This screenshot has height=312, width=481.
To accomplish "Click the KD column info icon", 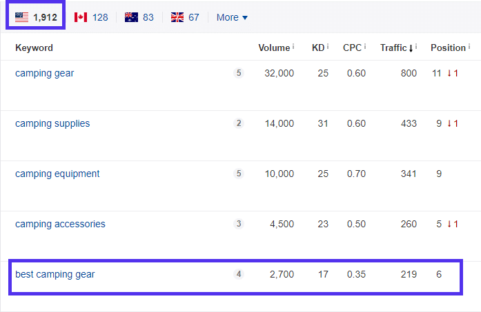I will point(327,47).
